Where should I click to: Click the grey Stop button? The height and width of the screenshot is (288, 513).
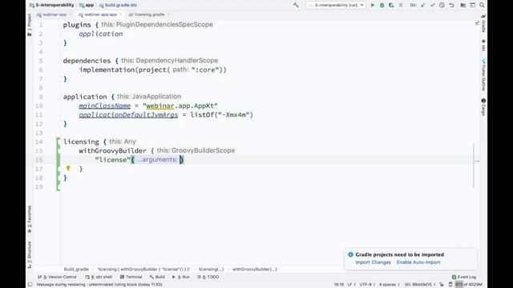tap(401, 6)
